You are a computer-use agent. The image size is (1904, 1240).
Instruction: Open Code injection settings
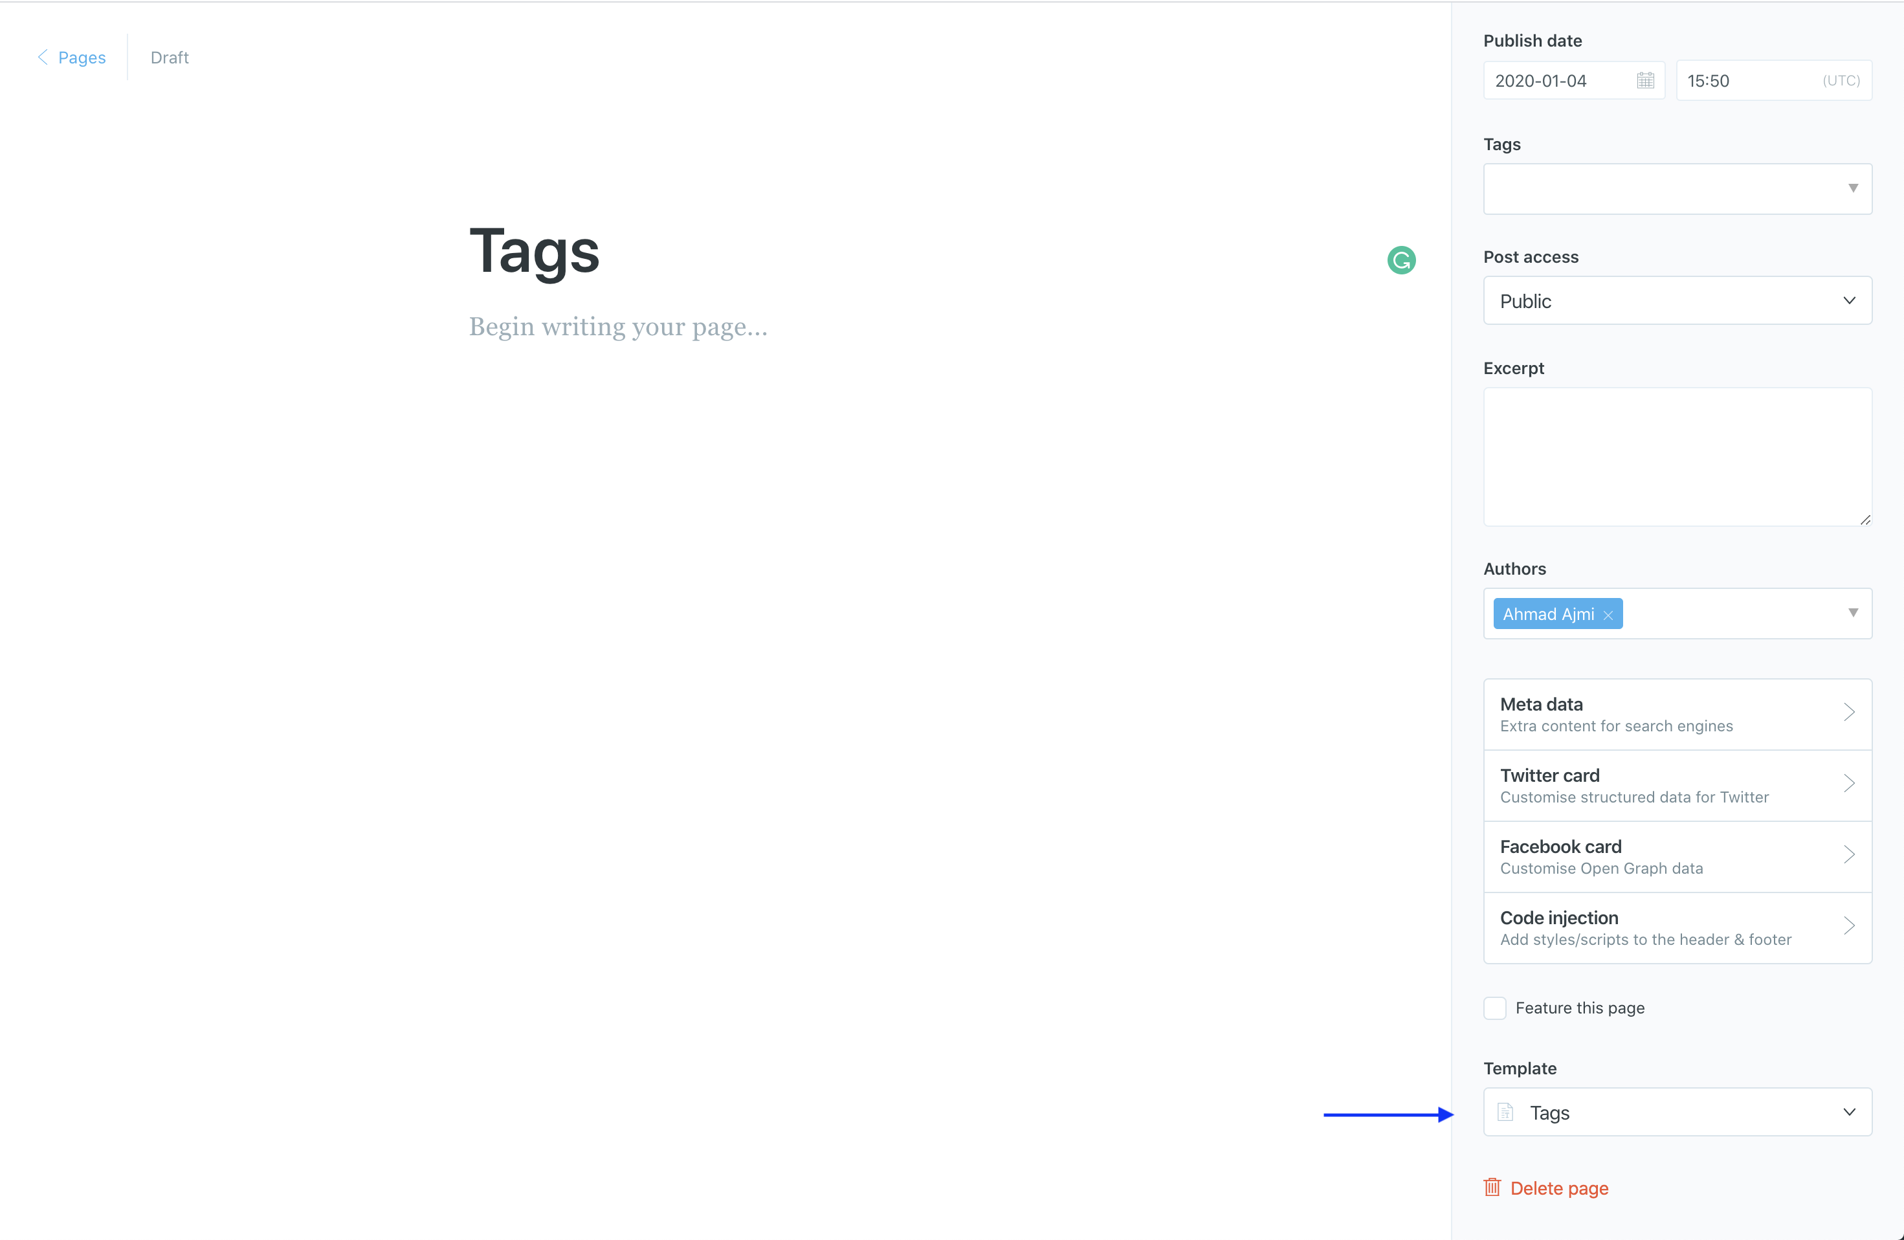click(1850, 926)
